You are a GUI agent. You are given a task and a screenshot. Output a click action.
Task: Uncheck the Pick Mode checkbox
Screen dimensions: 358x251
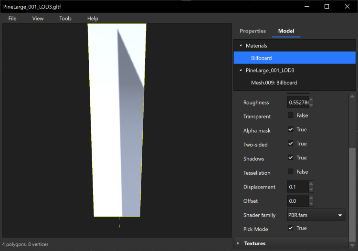[x=291, y=229]
